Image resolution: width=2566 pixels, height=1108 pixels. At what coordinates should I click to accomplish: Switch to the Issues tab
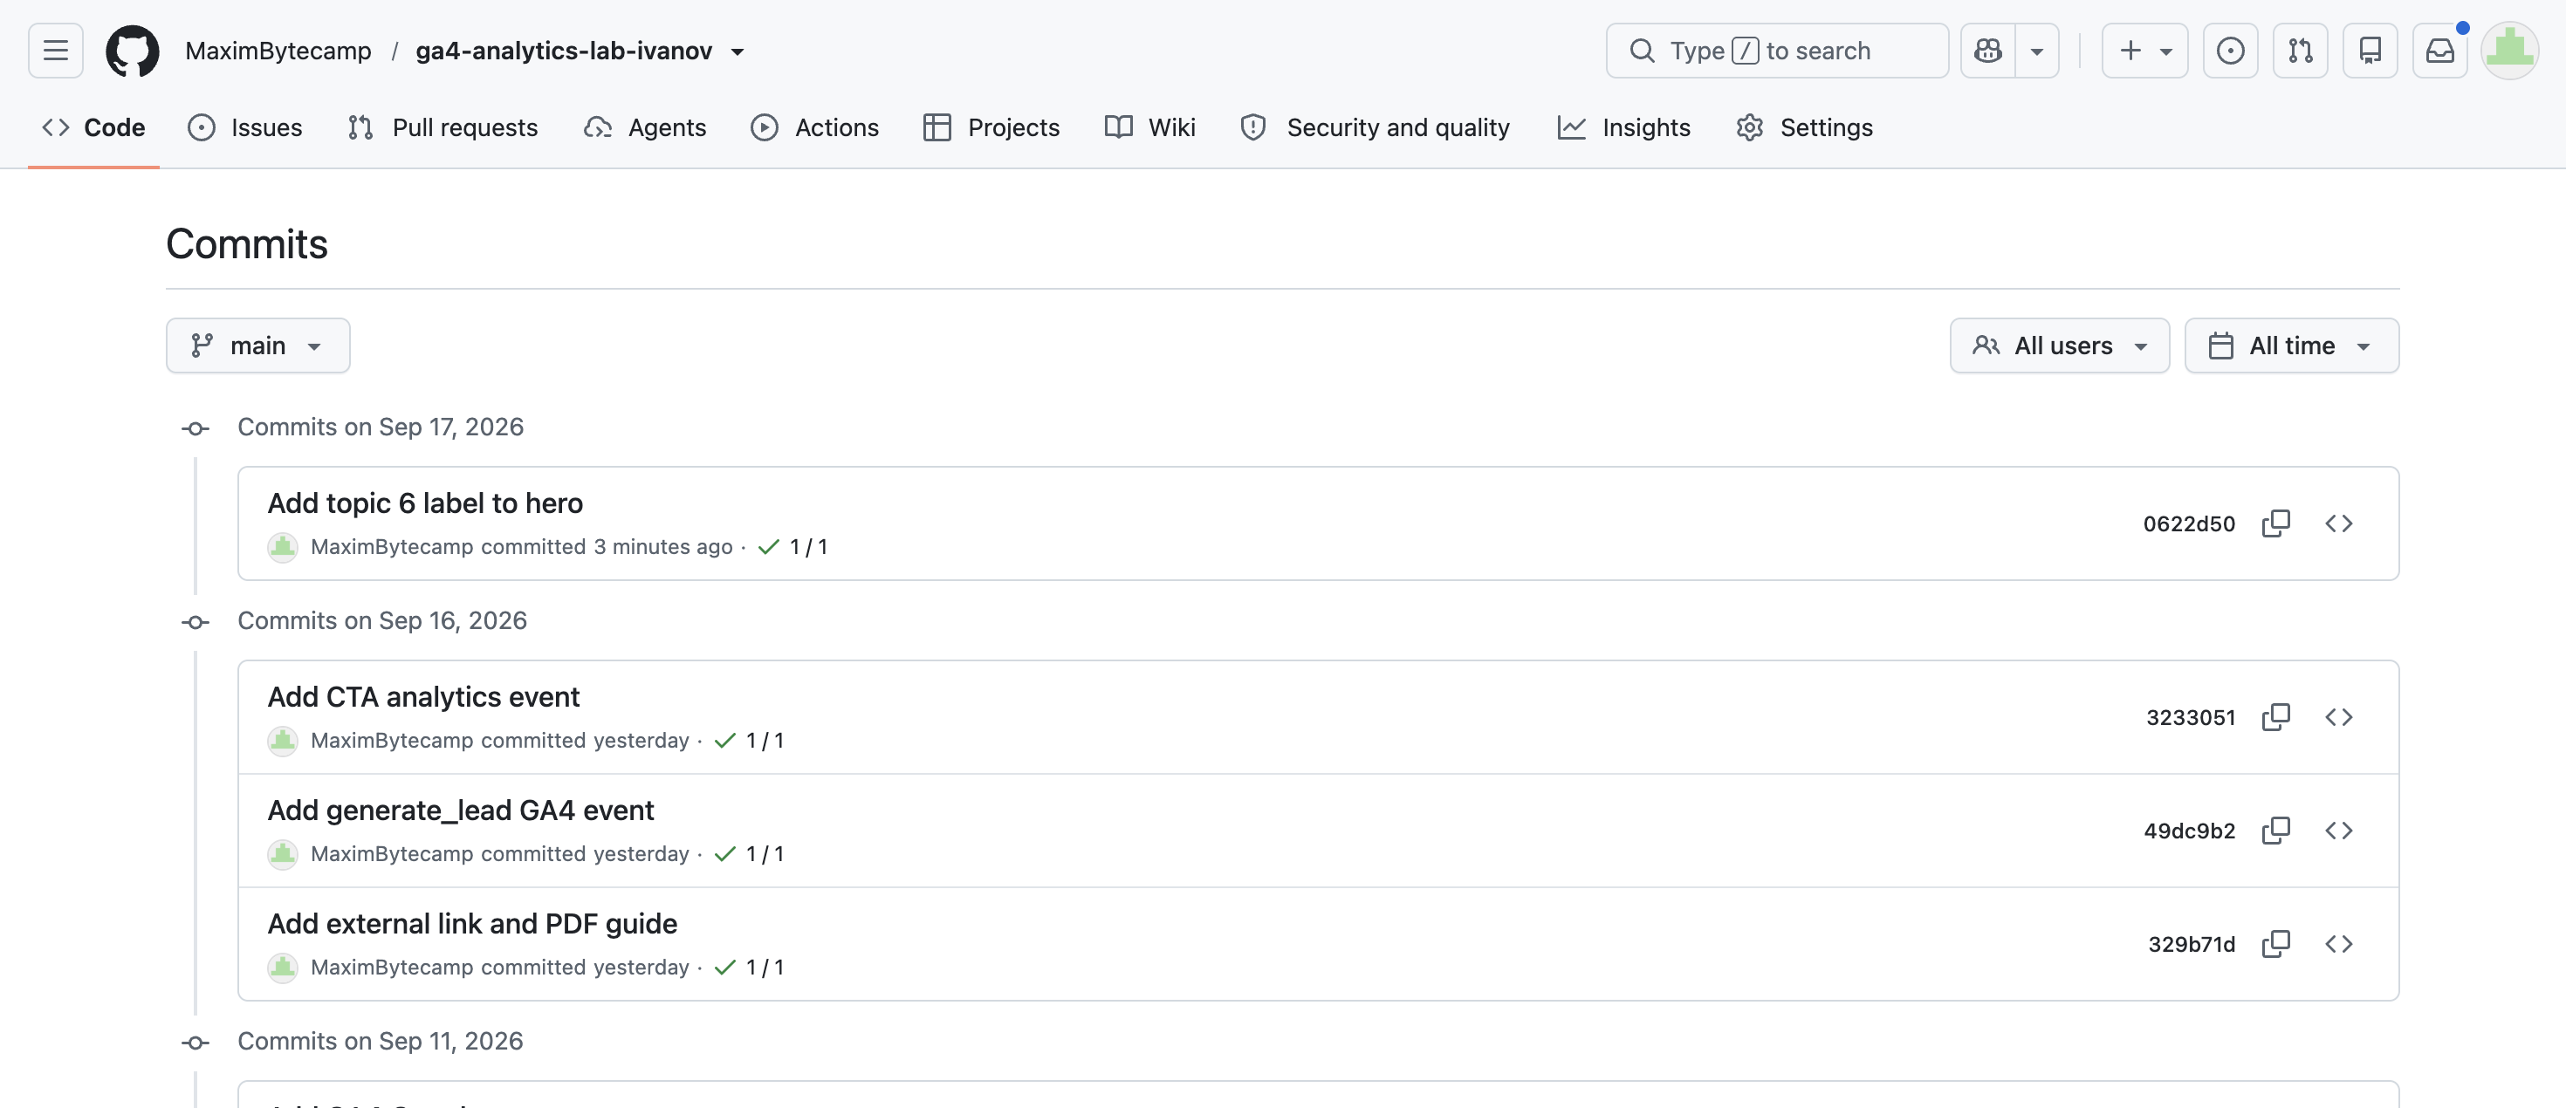[x=245, y=128]
